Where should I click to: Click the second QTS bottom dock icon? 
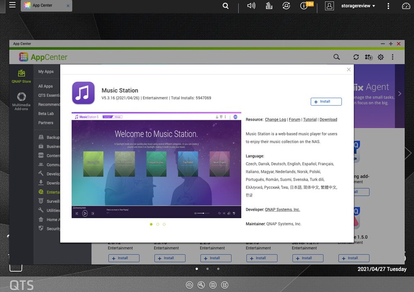coord(201,285)
